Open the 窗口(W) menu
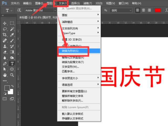 (x=124, y=3)
